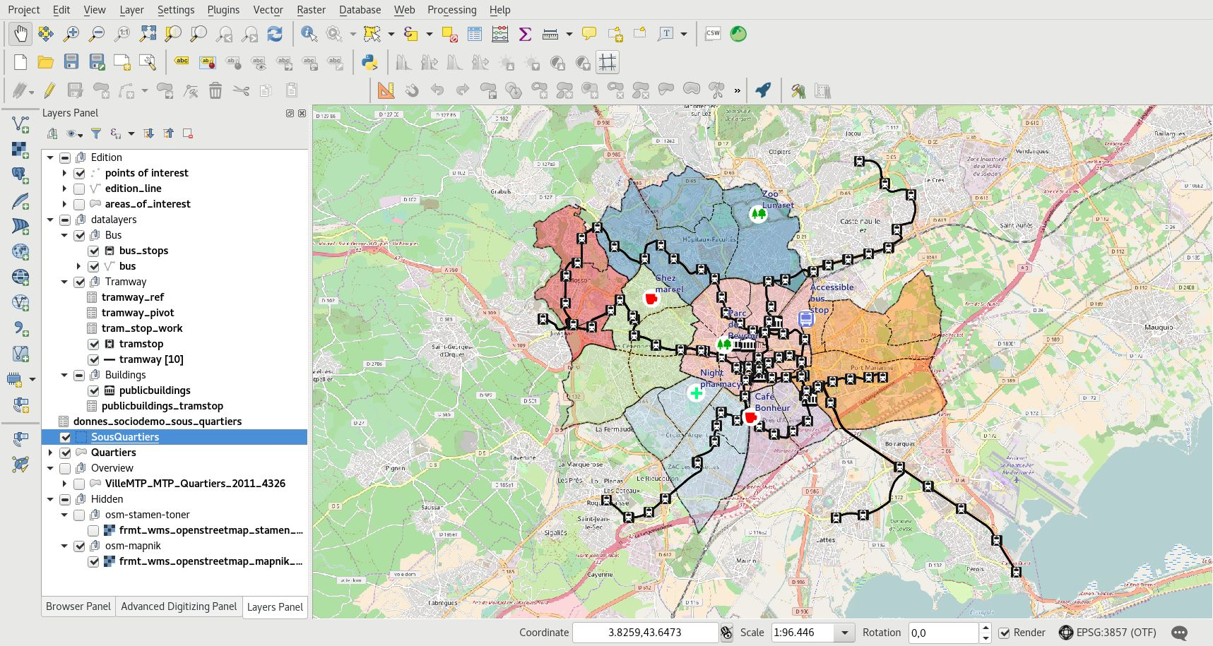Uncheck the tramway [10] layer
This screenshot has width=1213, height=646.
pyautogui.click(x=93, y=359)
